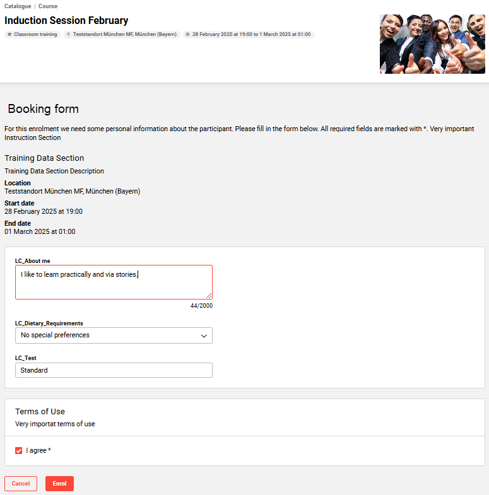489x495 pixels.
Task: Click into the LC_Test input field
Action: [114, 370]
